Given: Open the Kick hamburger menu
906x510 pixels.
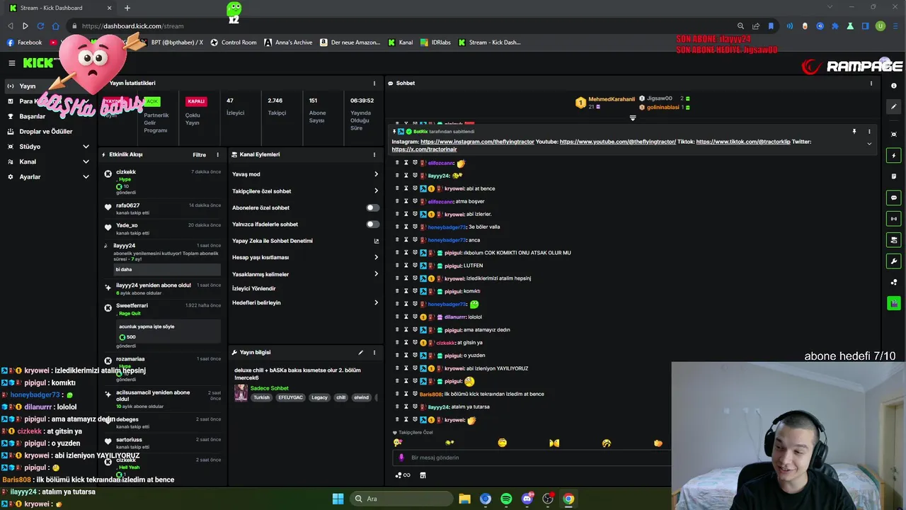Looking at the screenshot, I should point(11,63).
